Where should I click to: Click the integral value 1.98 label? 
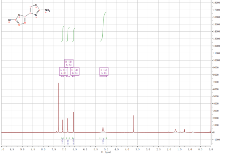(x=103, y=142)
